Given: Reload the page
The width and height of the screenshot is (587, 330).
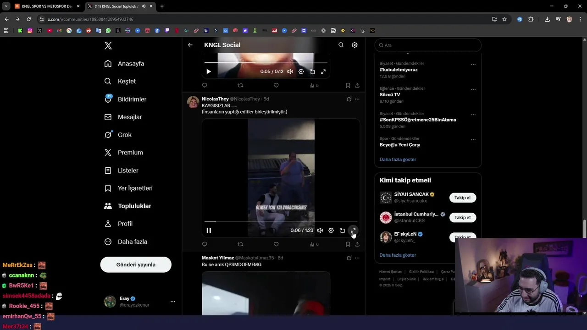Looking at the screenshot, I should 28,19.
